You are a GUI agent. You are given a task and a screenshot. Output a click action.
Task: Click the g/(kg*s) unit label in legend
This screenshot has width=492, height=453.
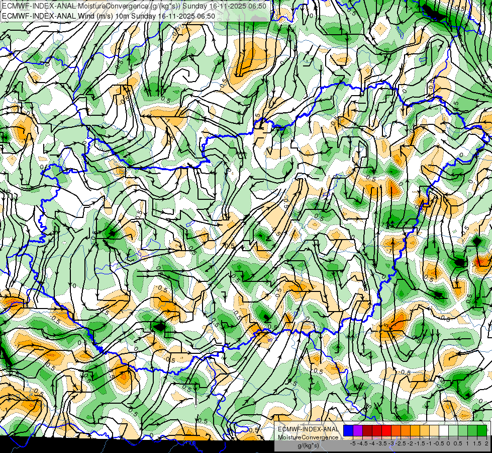[308, 446]
